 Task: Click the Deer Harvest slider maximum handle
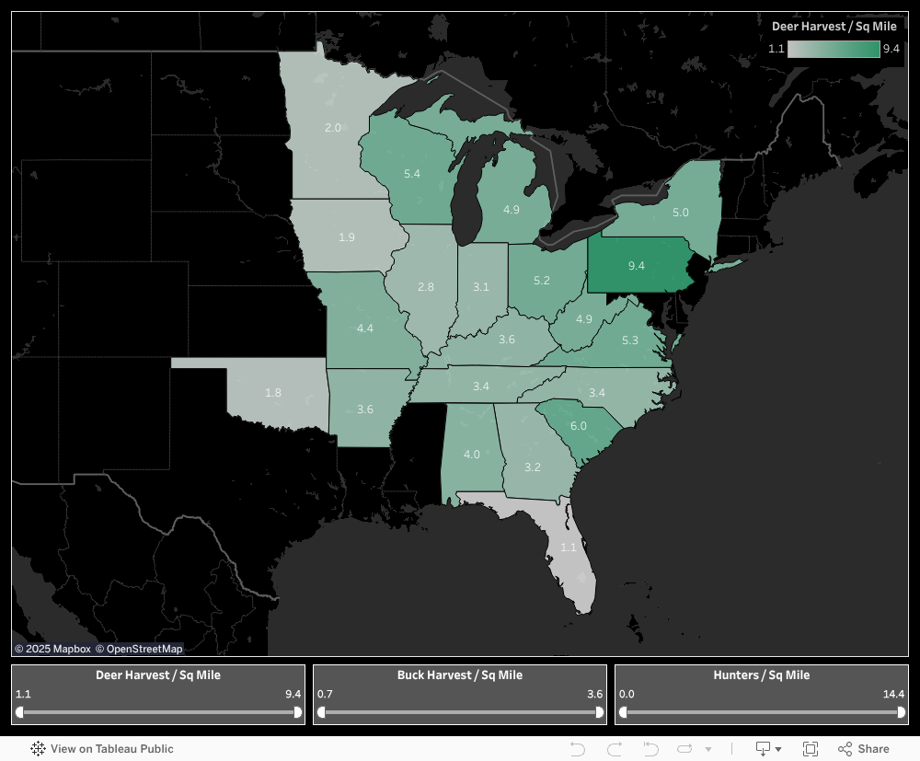click(297, 711)
